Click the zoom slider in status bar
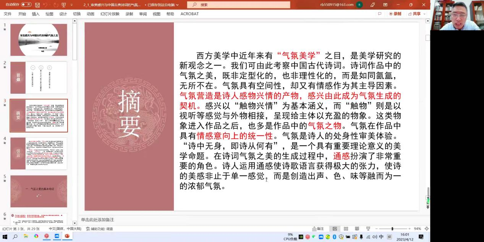Image resolution: width=484 pixels, height=242 pixels. 392,229
